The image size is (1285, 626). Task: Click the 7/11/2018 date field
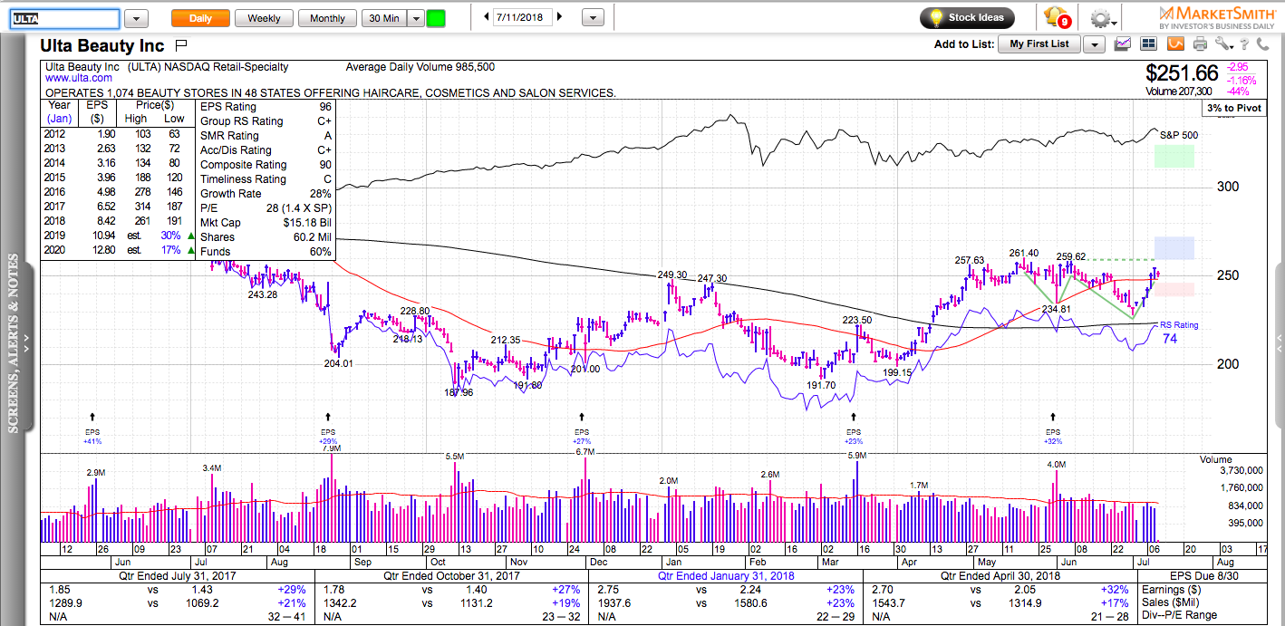(x=523, y=17)
